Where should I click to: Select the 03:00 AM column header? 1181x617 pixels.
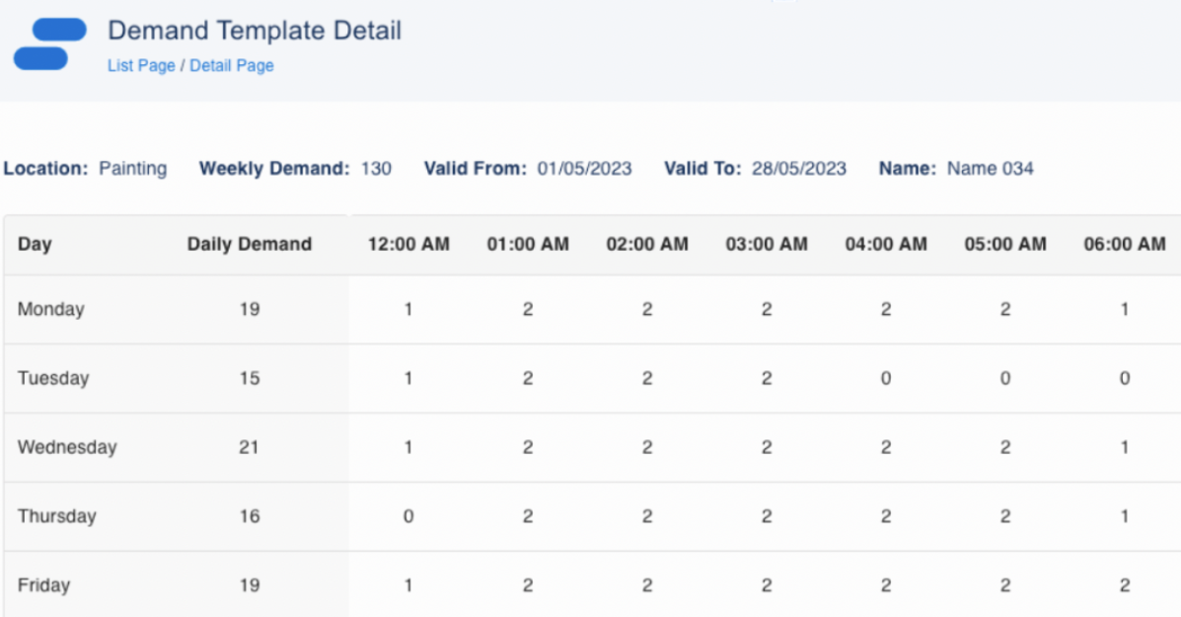tap(767, 244)
